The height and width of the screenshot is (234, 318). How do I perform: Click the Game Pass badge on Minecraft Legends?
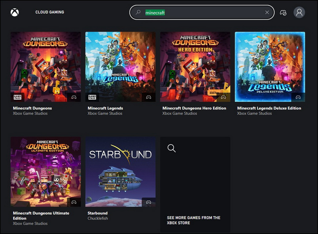92,97
